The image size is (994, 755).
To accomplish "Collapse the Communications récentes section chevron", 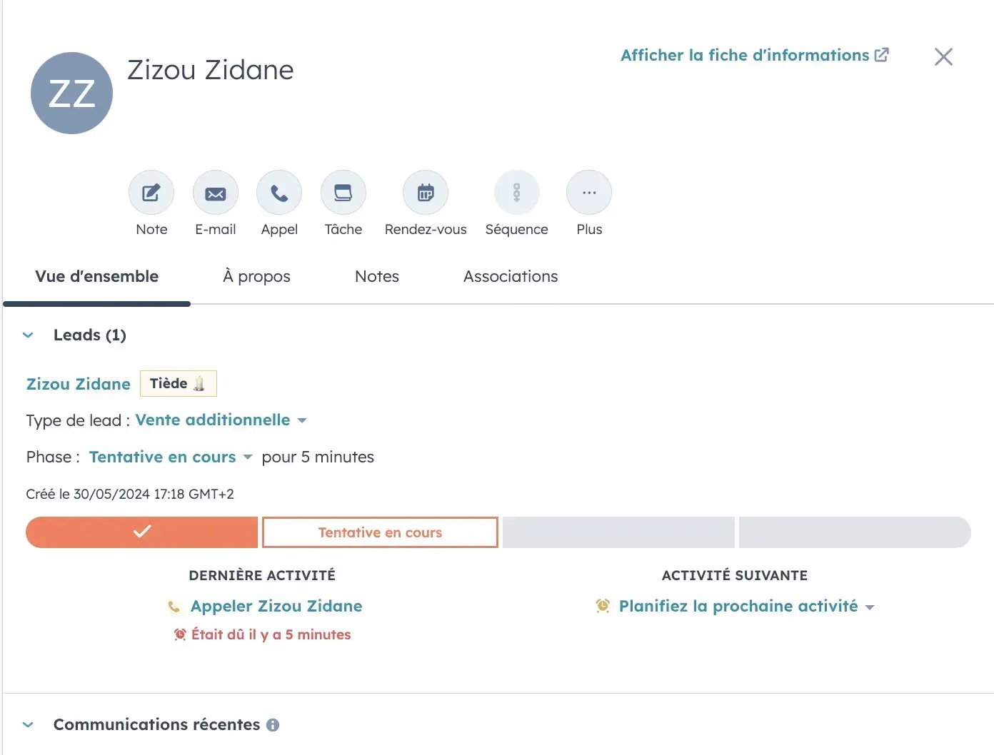I will point(28,725).
